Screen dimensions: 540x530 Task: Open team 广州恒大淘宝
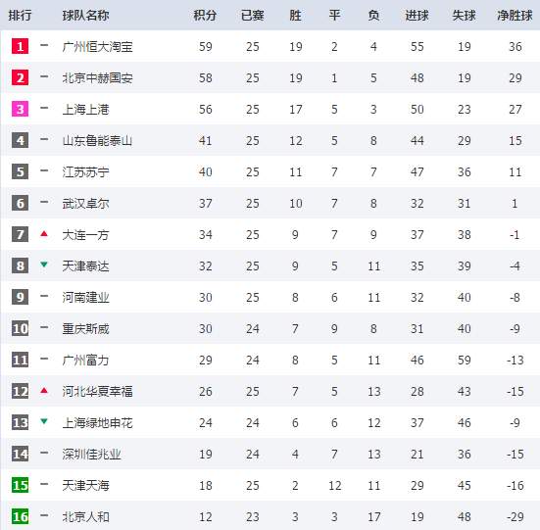(97, 47)
